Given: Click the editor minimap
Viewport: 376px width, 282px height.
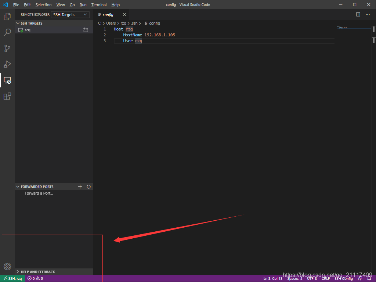Looking at the screenshot, I should [x=354, y=28].
